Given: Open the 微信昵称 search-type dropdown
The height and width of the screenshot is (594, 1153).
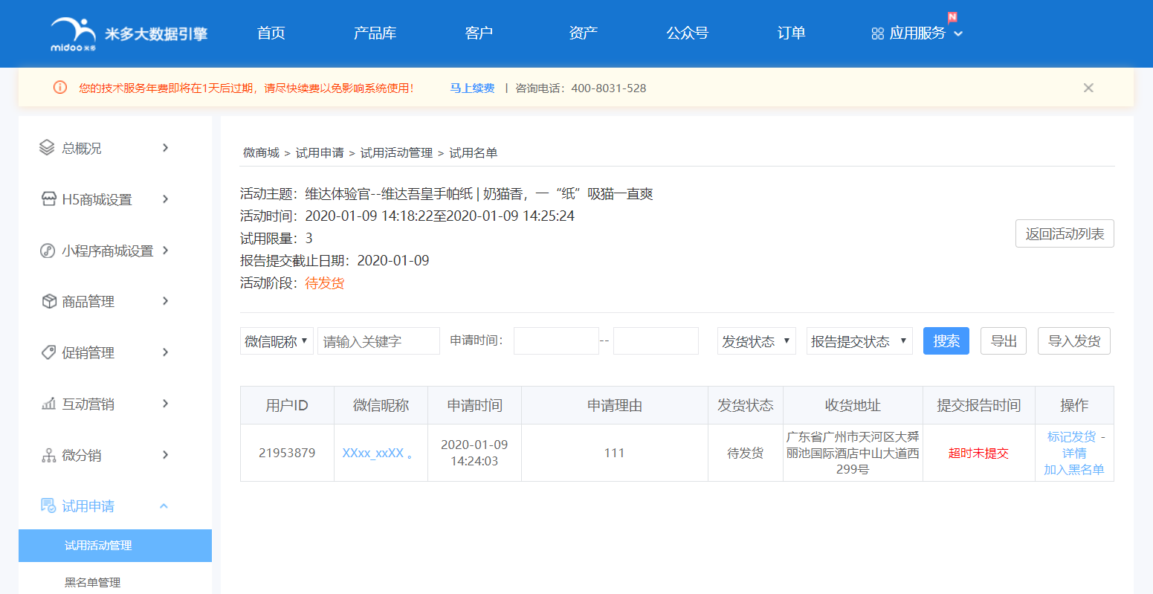Looking at the screenshot, I should click(277, 341).
